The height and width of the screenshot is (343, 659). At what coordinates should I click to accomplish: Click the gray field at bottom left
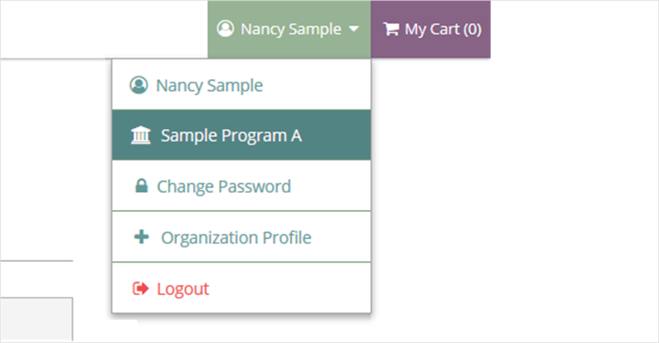36,319
